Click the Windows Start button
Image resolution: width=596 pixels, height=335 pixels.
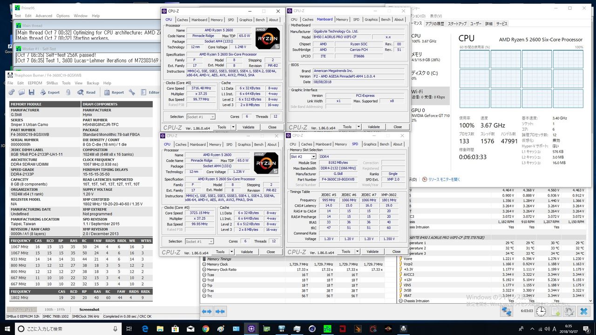click(x=8, y=328)
